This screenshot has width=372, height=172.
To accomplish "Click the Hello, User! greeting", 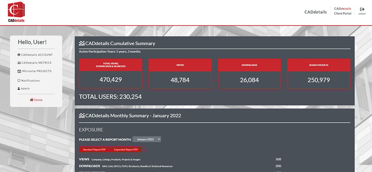I will point(32,42).
